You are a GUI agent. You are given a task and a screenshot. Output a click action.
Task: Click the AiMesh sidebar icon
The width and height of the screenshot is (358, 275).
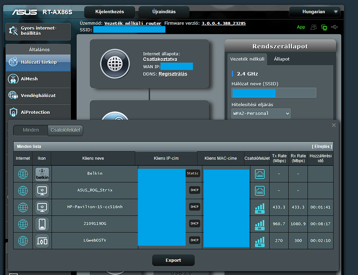coord(13,79)
